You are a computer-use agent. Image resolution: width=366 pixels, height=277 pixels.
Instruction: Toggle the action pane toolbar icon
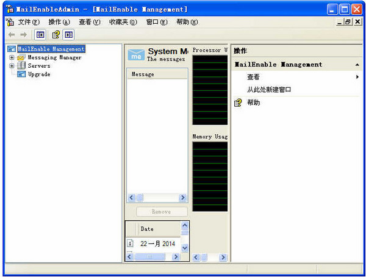(68, 35)
